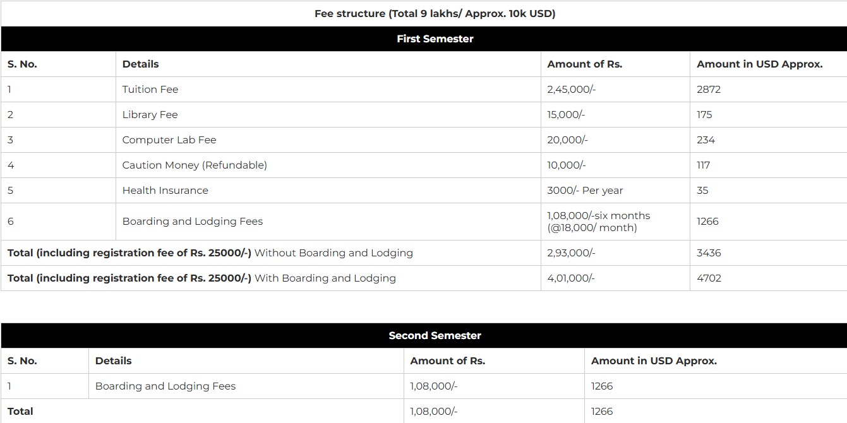
Task: Click Caution Money (Refundable) text
Action: tap(195, 165)
